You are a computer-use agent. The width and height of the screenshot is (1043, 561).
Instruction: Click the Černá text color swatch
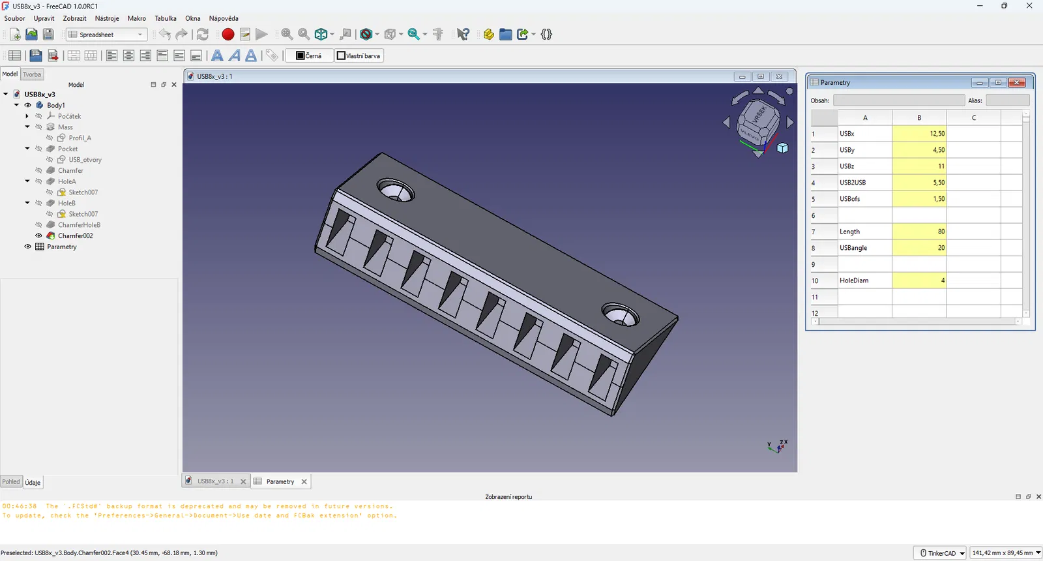pyautogui.click(x=309, y=55)
